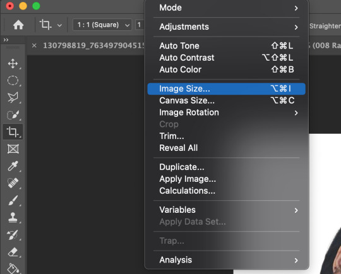
Task: Choose Calculations... from the menu
Action: pos(227,191)
